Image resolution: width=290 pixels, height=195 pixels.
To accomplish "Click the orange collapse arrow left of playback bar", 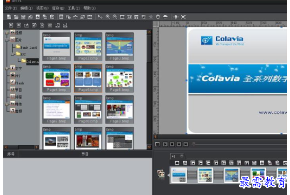I will [156, 137].
